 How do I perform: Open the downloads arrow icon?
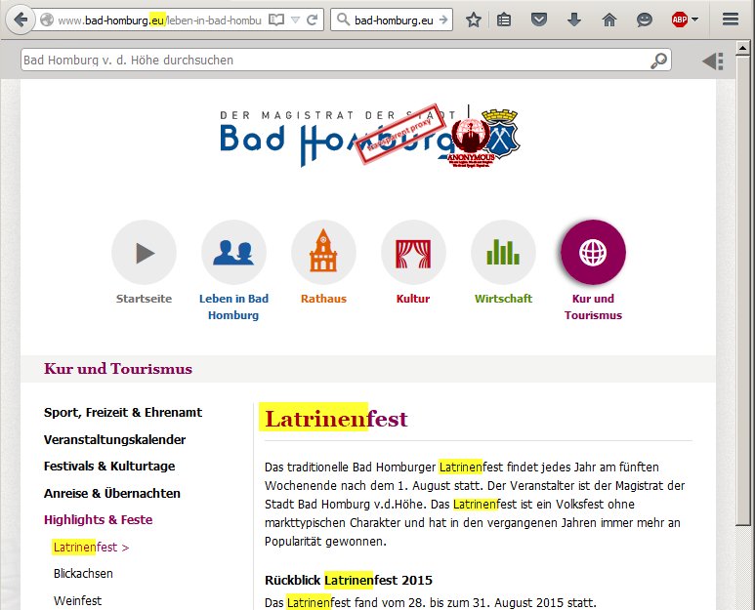tap(574, 20)
